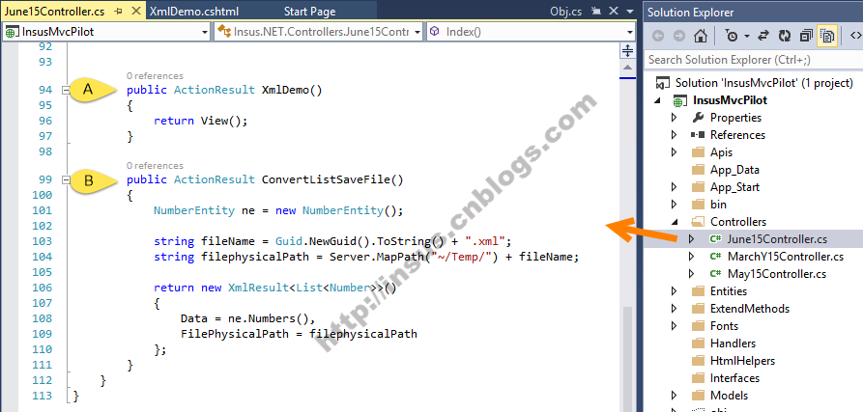
Task: Click "~/Temp/" string literal in code
Action: [x=462, y=257]
